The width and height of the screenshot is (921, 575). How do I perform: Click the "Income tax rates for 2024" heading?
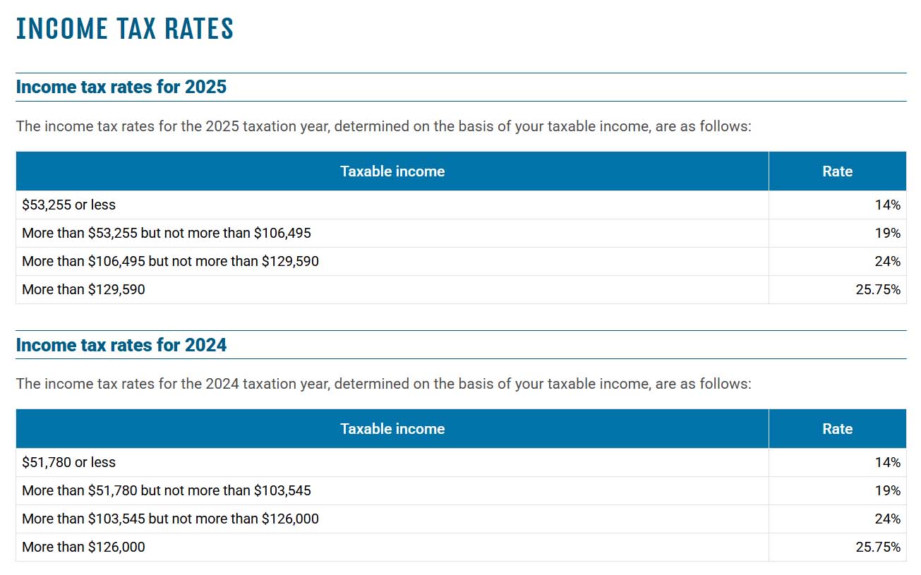click(121, 344)
